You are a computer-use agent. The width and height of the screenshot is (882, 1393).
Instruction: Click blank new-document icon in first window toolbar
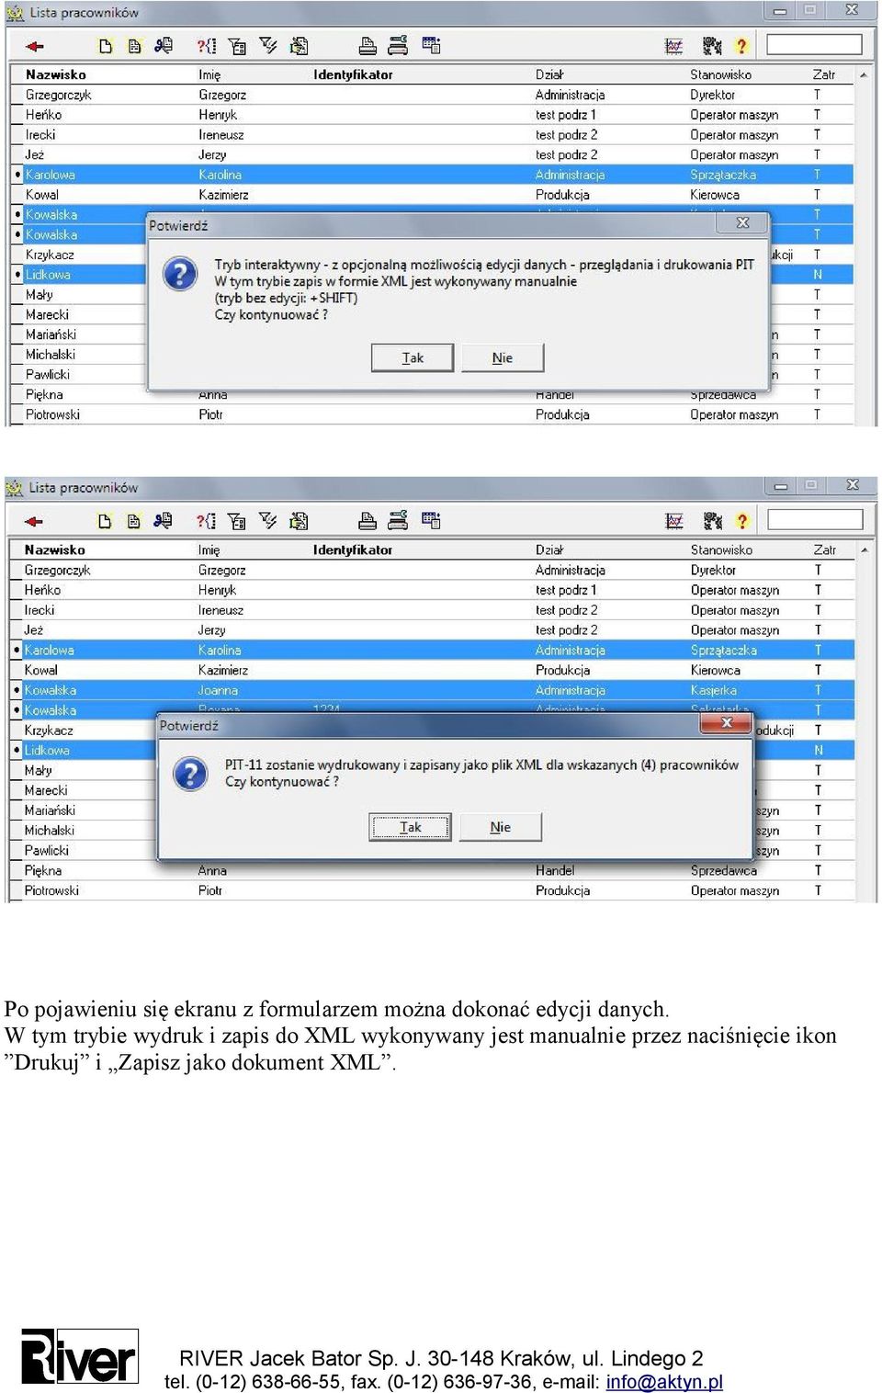[106, 46]
